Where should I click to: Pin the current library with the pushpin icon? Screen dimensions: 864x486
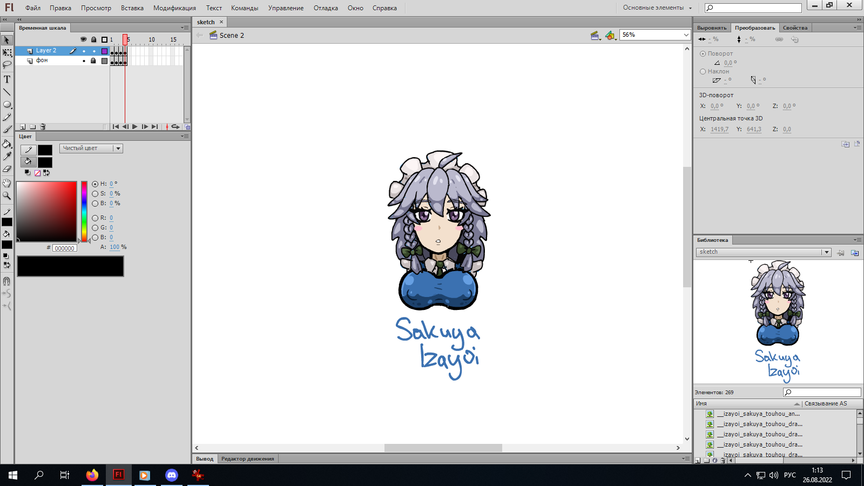tap(841, 253)
